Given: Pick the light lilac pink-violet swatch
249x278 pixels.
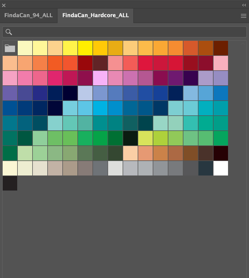Looking at the screenshot, I should [100, 78].
